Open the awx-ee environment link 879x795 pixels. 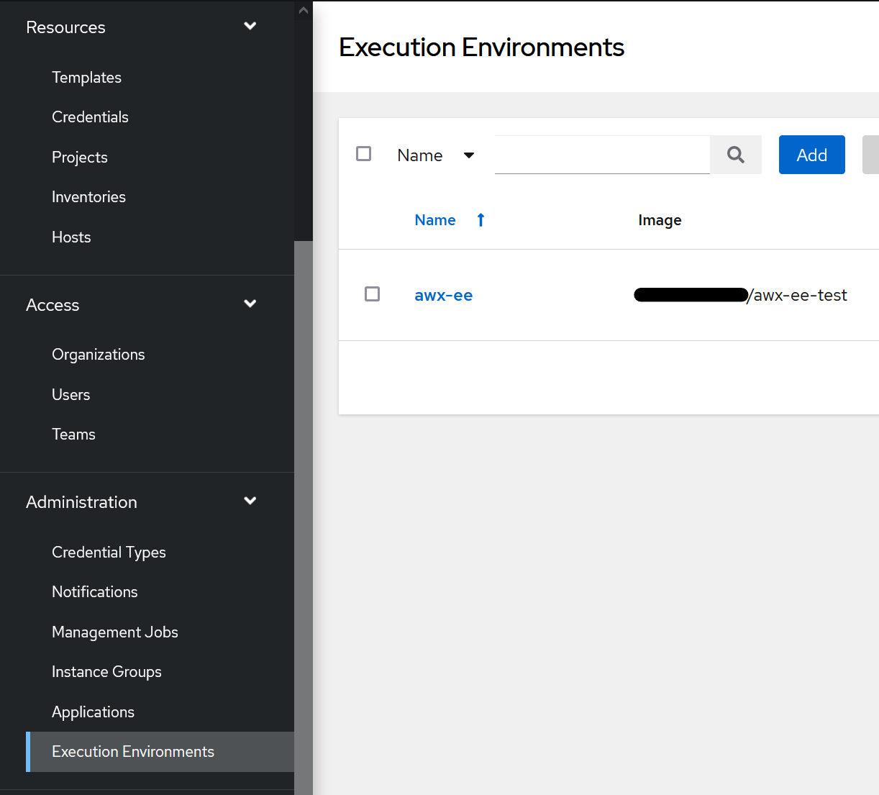tap(443, 296)
